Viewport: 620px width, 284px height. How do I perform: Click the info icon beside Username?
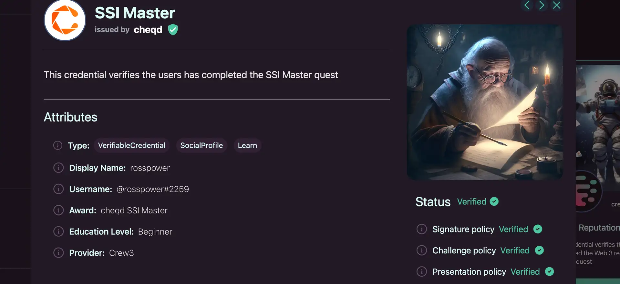(x=58, y=189)
